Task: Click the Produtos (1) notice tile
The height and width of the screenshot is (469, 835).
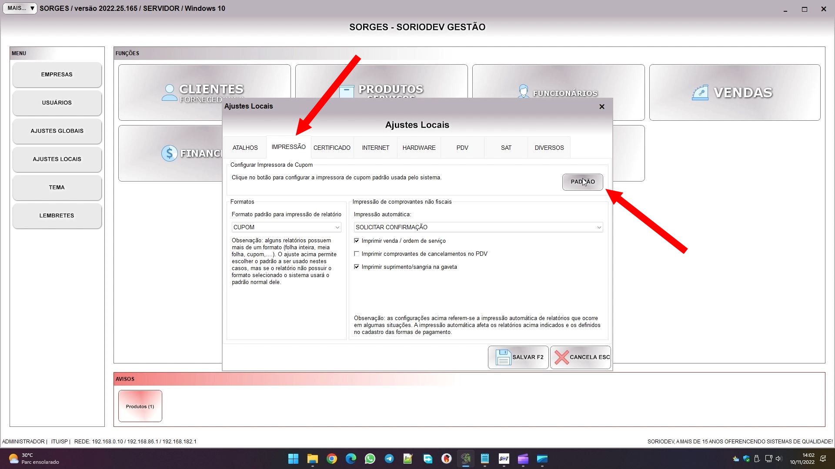Action: coord(140,406)
